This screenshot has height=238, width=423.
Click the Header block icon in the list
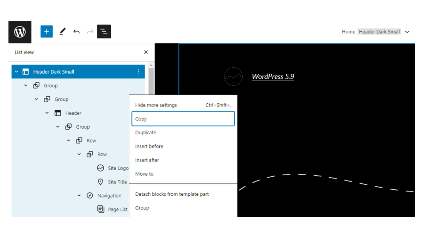[58, 113]
